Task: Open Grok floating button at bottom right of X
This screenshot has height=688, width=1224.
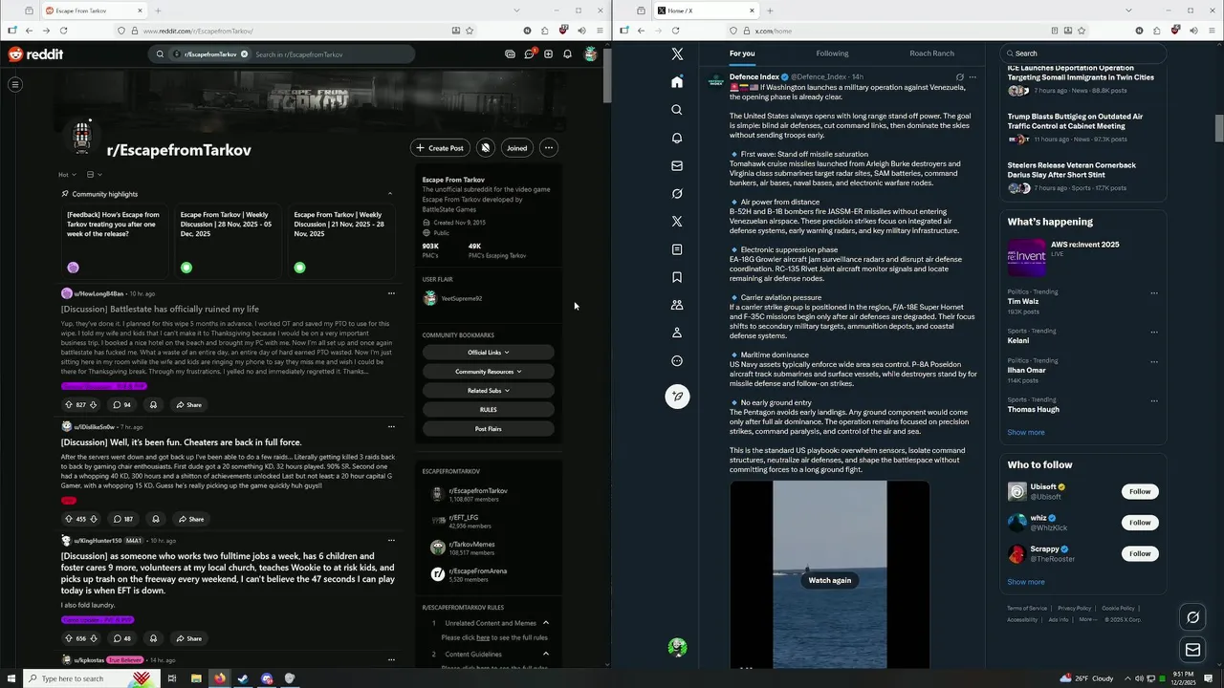Action: coord(1192,617)
